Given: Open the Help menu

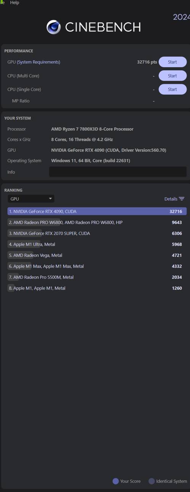Looking at the screenshot, I should click(14, 3).
